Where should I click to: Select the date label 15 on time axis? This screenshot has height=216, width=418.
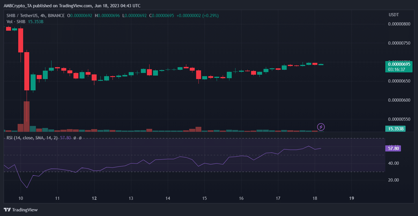pyautogui.click(x=205, y=199)
